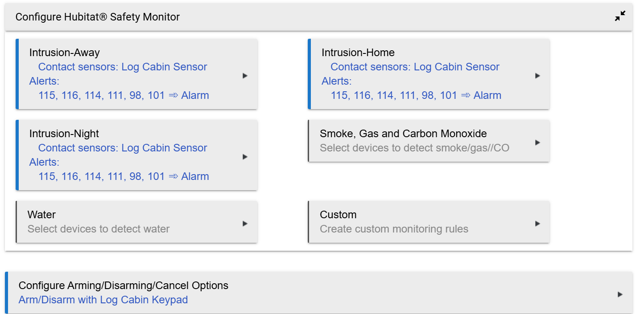636x314 pixels.
Task: Click Arm/Disarm with Log Cabin Keypad
Action: click(103, 300)
